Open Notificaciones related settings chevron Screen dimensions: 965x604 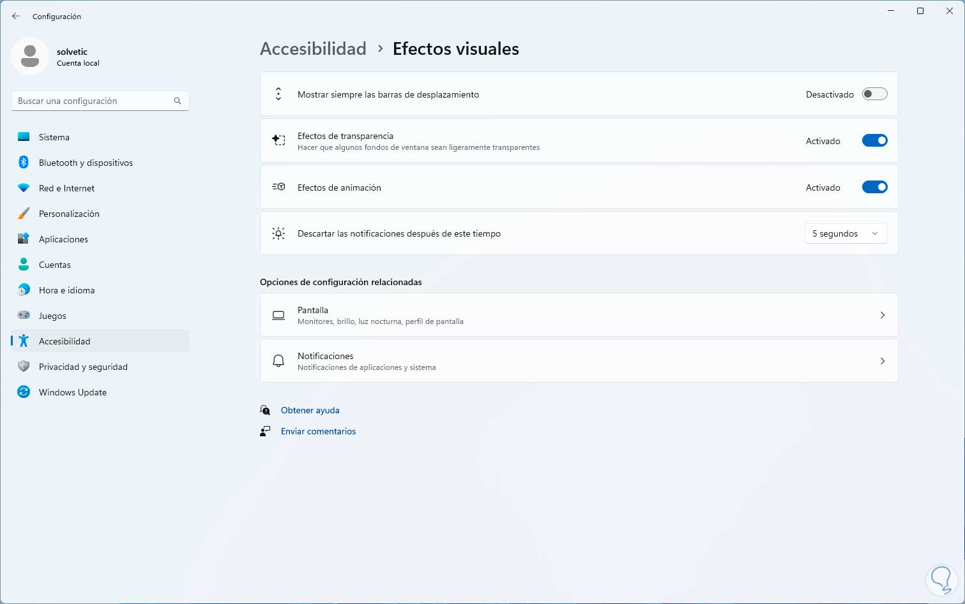coord(882,361)
